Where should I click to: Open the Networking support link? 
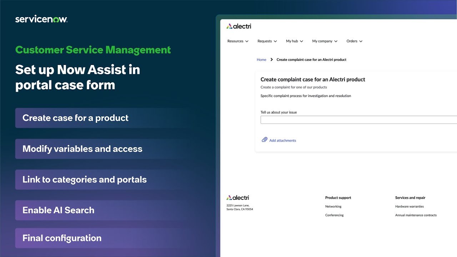[x=333, y=206]
